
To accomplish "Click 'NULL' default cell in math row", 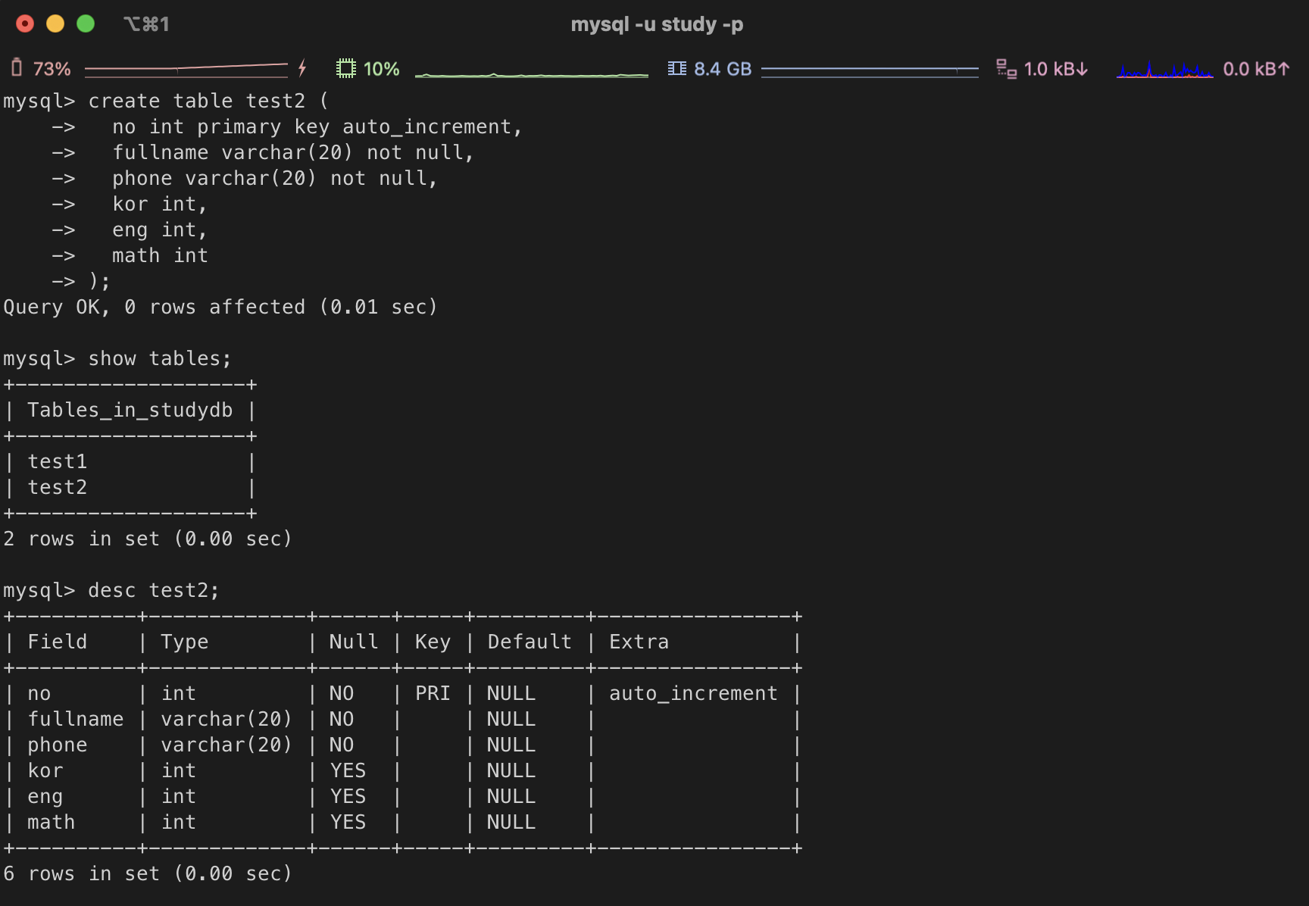I will (511, 822).
